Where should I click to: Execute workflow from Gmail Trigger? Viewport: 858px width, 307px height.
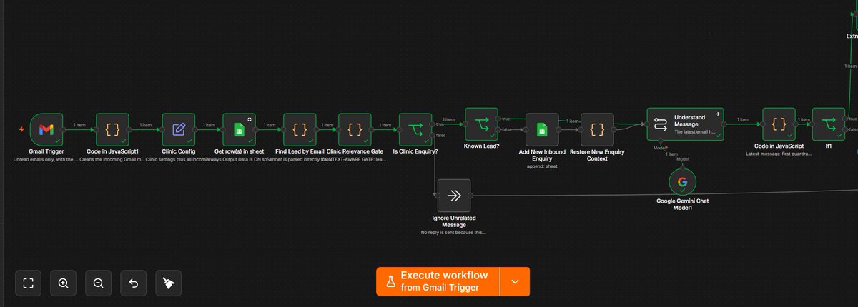(438, 281)
